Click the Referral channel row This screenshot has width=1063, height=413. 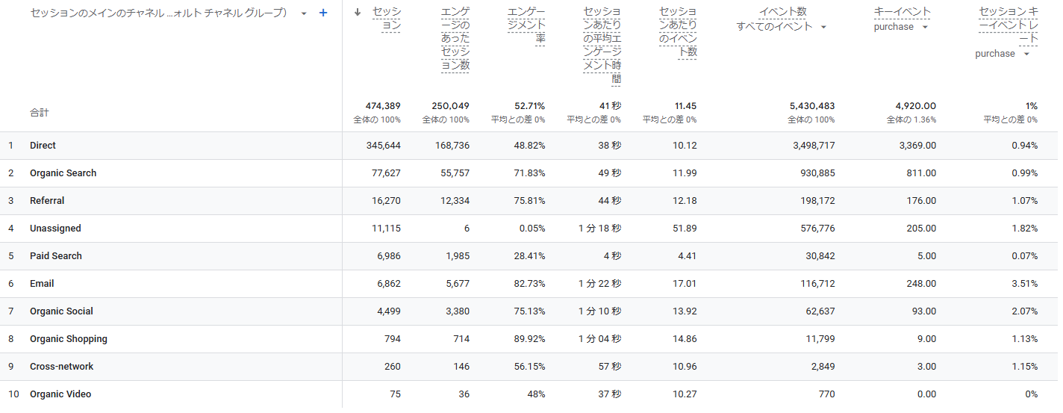(x=47, y=201)
